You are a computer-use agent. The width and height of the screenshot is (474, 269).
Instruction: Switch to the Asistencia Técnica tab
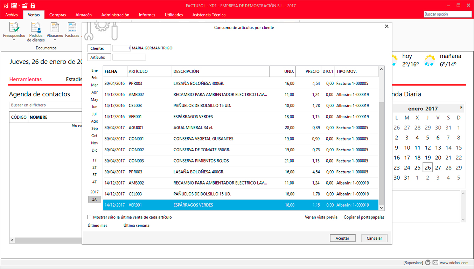[x=209, y=15]
